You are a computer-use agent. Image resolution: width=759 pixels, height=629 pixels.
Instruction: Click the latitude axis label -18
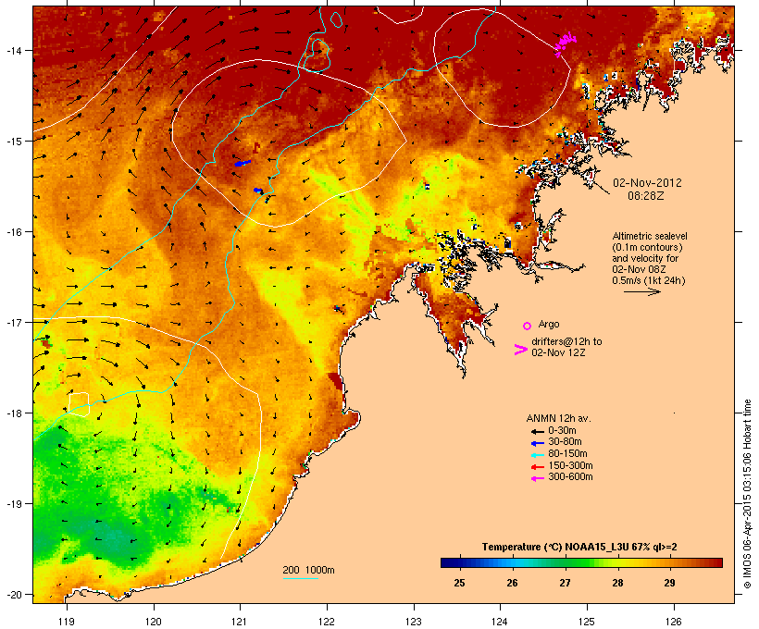pos(13,413)
